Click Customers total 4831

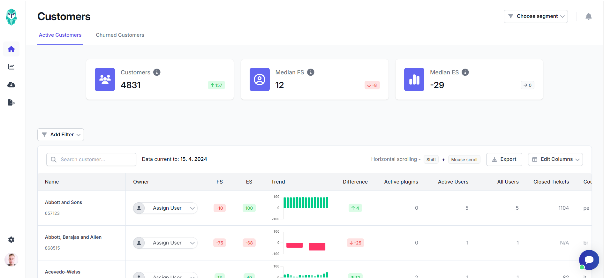click(x=131, y=85)
